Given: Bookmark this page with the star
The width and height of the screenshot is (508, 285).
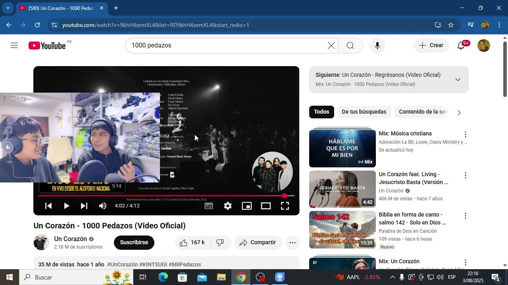Looking at the screenshot, I should coord(451,25).
